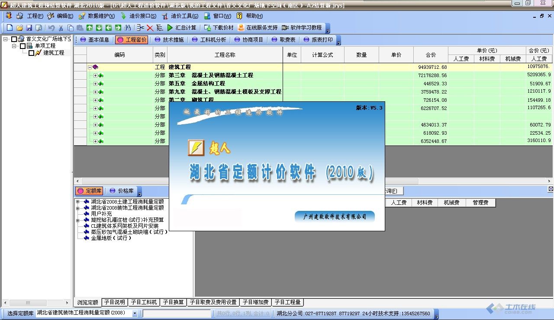Toggle checkbox for 首义文化广场地下空 node

click(x=14, y=39)
